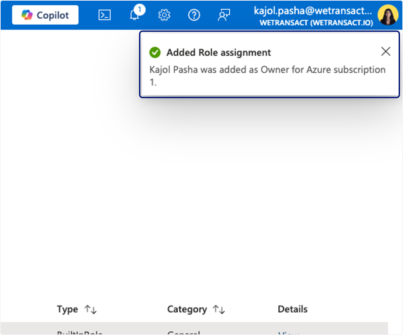This screenshot has height=335, width=403.
Task: Dismiss the Added Role assignment notification
Action: [x=386, y=52]
